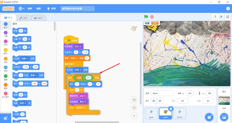Click the workspace horizontal scrollbar

coord(97,122)
